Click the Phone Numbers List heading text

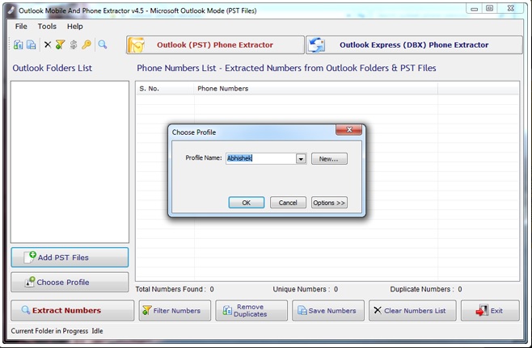286,68
